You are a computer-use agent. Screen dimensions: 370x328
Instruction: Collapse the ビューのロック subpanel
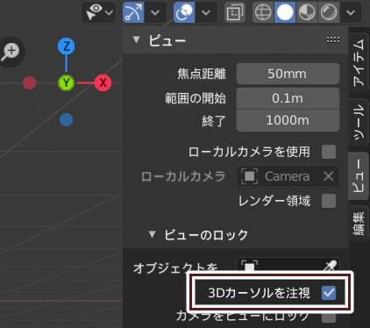(152, 234)
